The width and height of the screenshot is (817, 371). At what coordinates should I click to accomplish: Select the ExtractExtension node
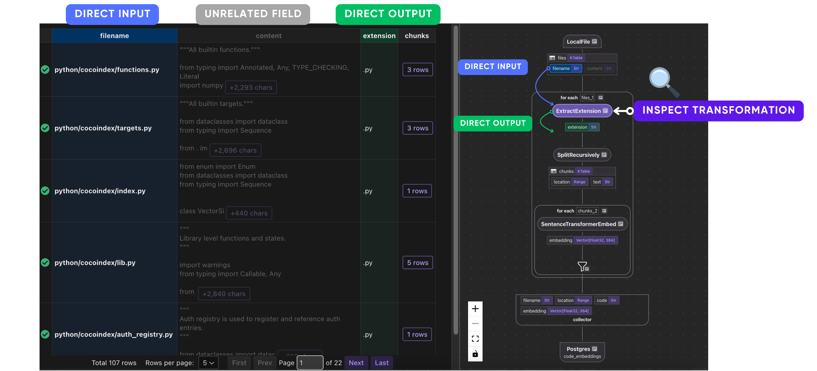pos(582,111)
